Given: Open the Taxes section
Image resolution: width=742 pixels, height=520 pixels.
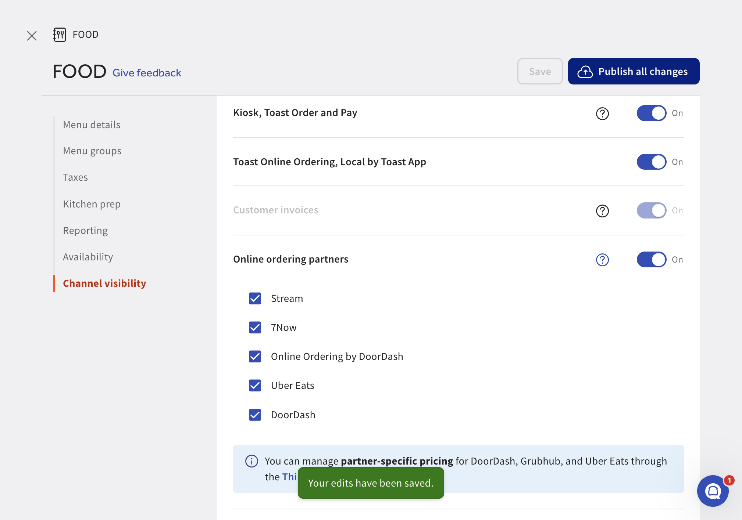Looking at the screenshot, I should [x=75, y=177].
